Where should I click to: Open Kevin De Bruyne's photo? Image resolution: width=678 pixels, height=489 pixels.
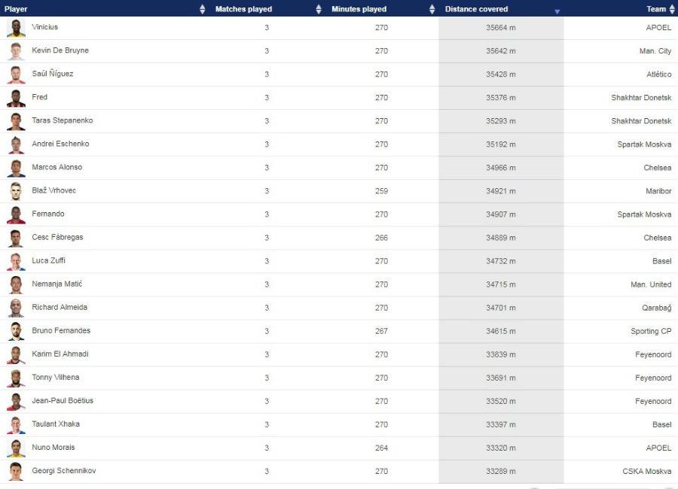16,51
